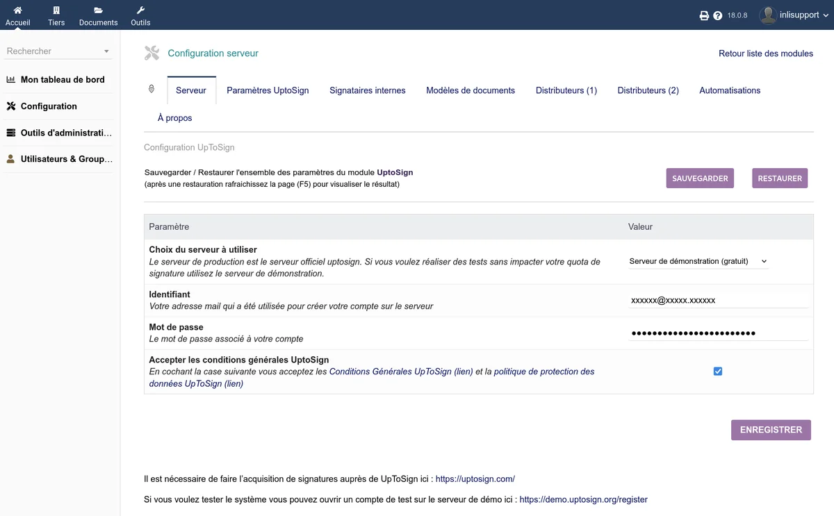Click the dashboard chart icon in sidebar
The width and height of the screenshot is (834, 516).
[11, 80]
